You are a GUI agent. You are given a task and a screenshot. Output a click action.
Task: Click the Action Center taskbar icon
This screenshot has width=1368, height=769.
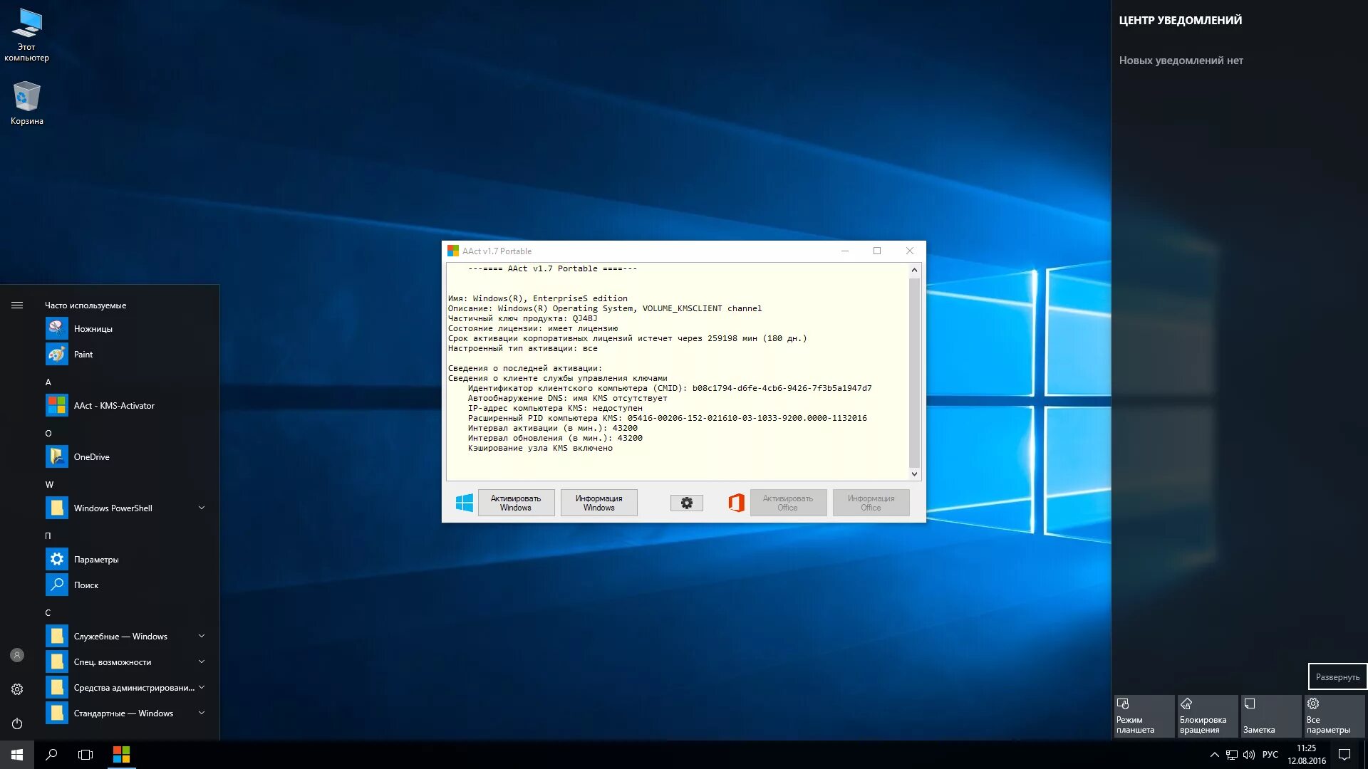[x=1344, y=755]
